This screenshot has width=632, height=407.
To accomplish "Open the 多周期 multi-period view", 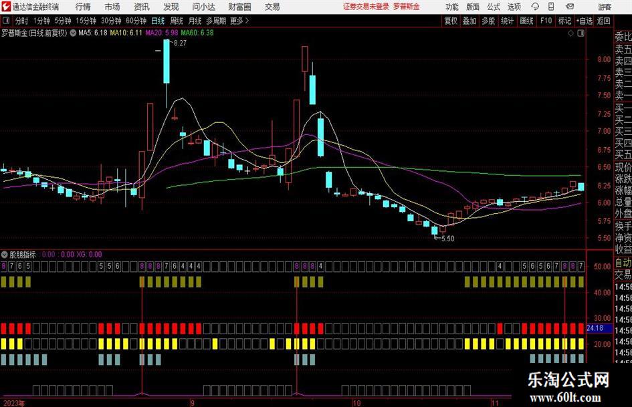I will pyautogui.click(x=216, y=21).
